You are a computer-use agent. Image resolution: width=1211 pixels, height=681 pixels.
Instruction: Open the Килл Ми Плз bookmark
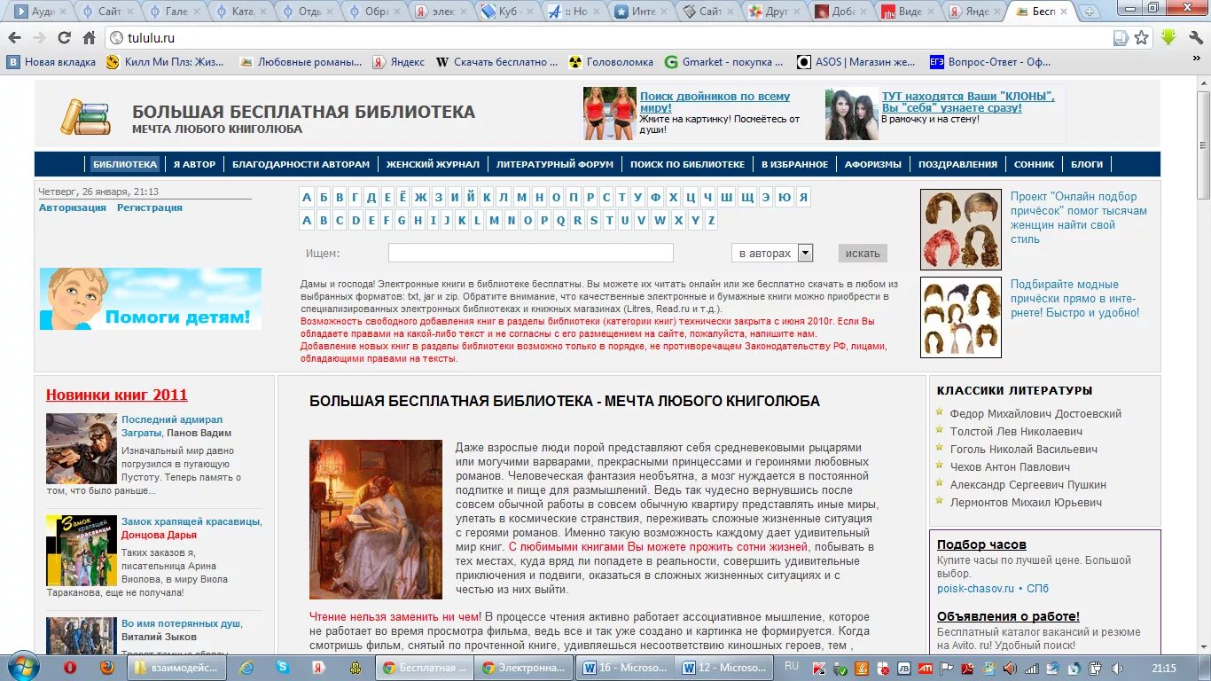click(166, 62)
